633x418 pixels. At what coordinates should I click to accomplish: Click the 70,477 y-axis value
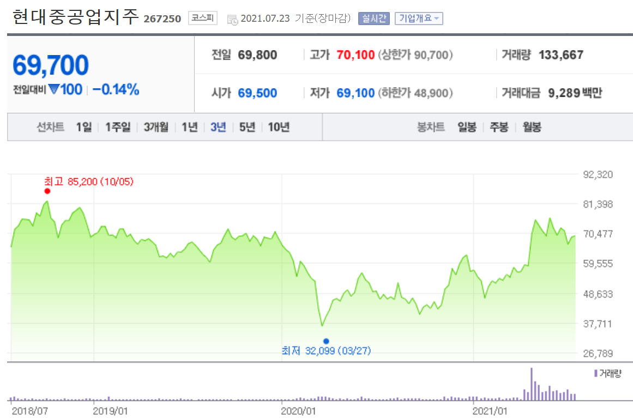598,234
